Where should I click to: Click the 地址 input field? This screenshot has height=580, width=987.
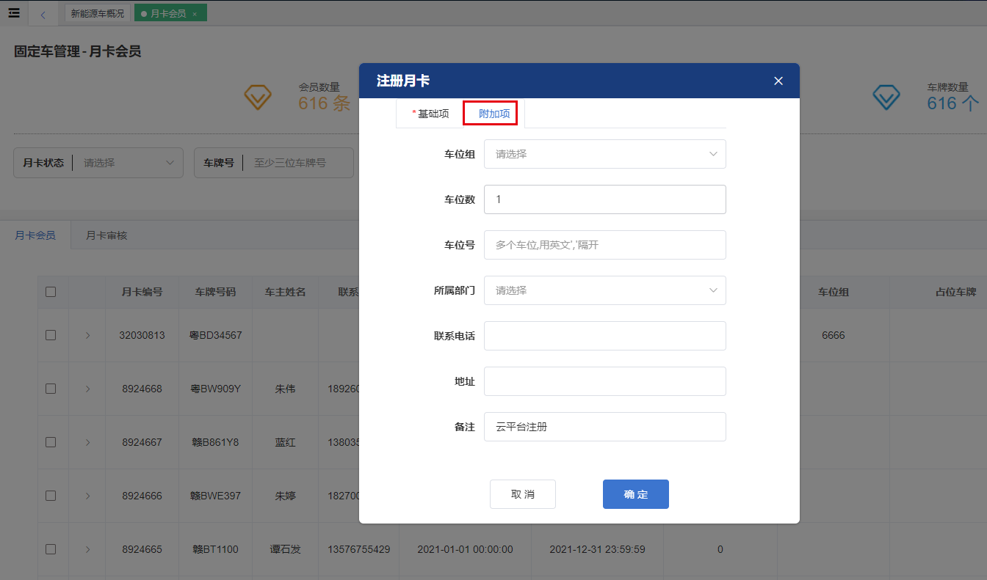tap(605, 381)
